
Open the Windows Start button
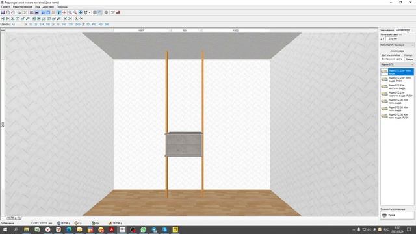[5, 229]
